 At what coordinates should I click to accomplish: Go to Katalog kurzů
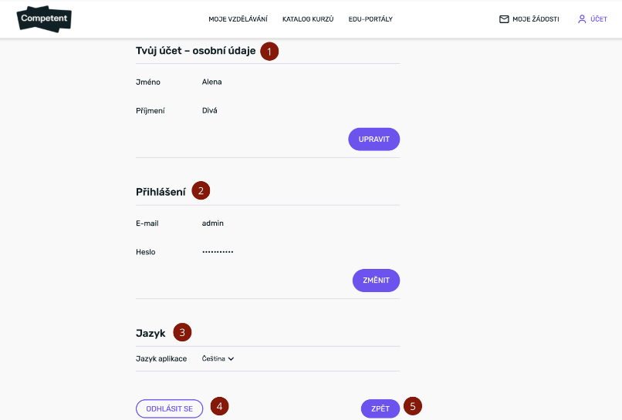pyautogui.click(x=308, y=19)
